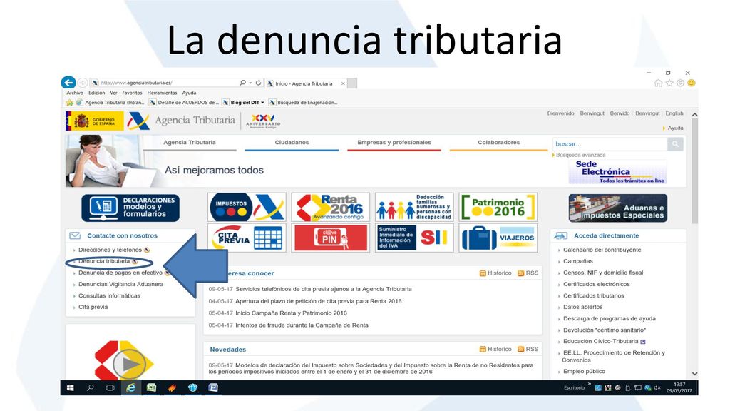
Task: Click the Direcciones y teléfonos link
Action: 110,250
